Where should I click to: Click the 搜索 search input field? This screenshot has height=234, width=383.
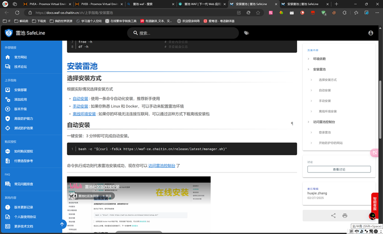(183, 33)
